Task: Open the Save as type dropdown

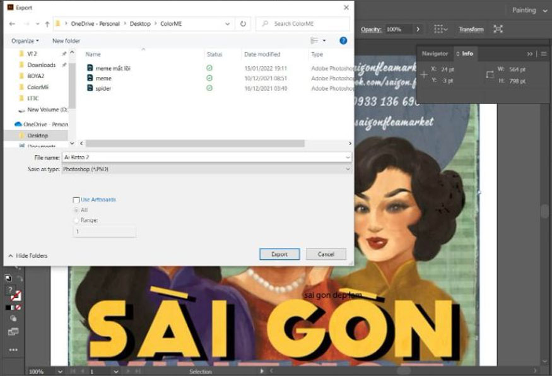Action: (348, 170)
